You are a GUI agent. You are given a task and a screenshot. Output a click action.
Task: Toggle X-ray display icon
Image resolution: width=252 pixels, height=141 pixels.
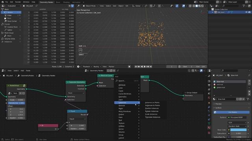click(190, 6)
